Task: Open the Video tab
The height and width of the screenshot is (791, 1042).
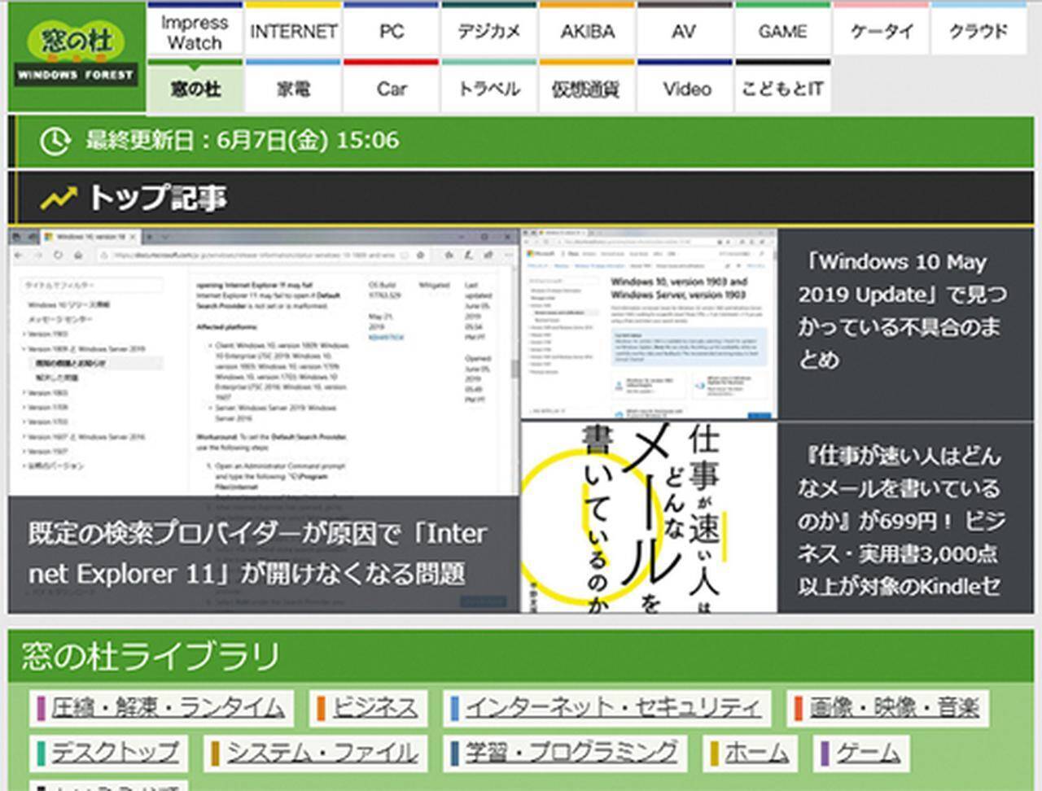Action: (685, 87)
